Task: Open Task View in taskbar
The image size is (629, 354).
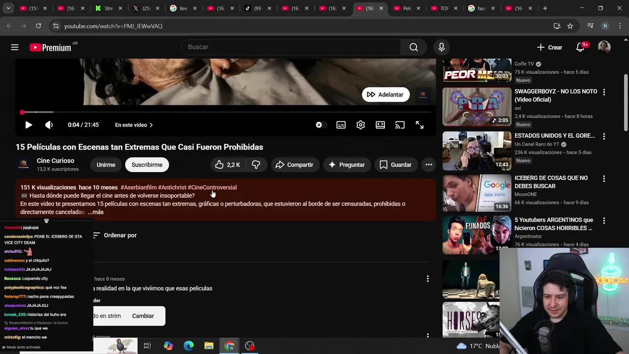Action: 147,346
